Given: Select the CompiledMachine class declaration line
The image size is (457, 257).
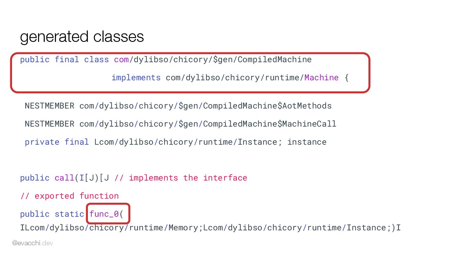Looking at the screenshot, I should point(166,60).
